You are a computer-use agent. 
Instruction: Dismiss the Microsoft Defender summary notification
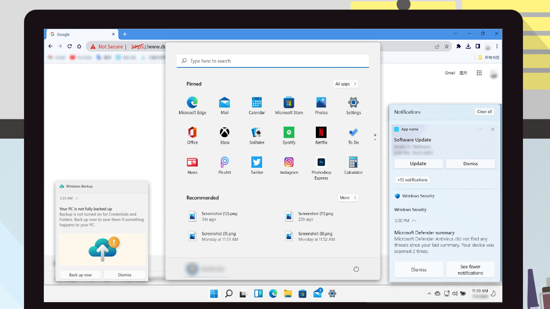[419, 270]
